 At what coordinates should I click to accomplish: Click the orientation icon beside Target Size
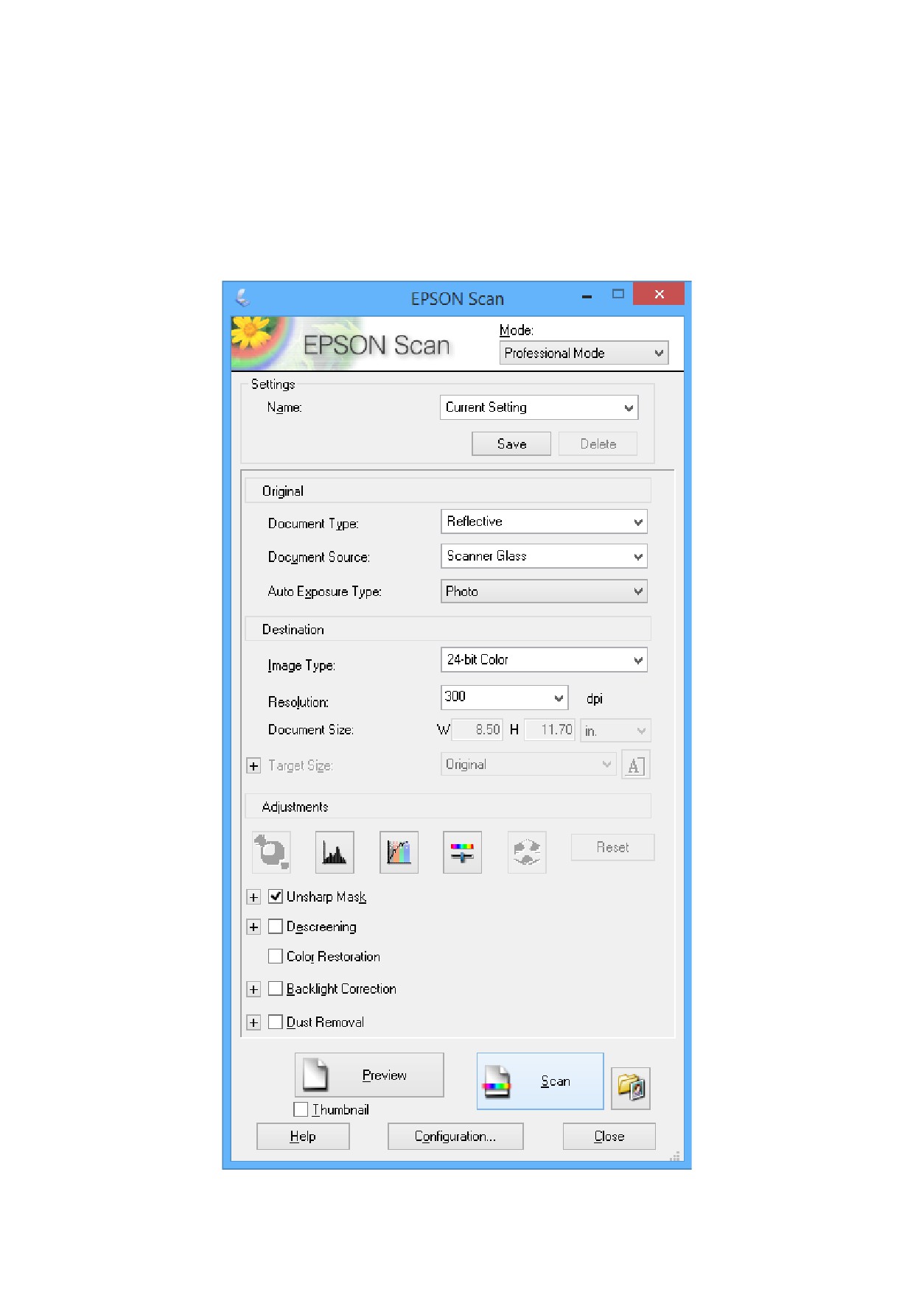tap(635, 765)
